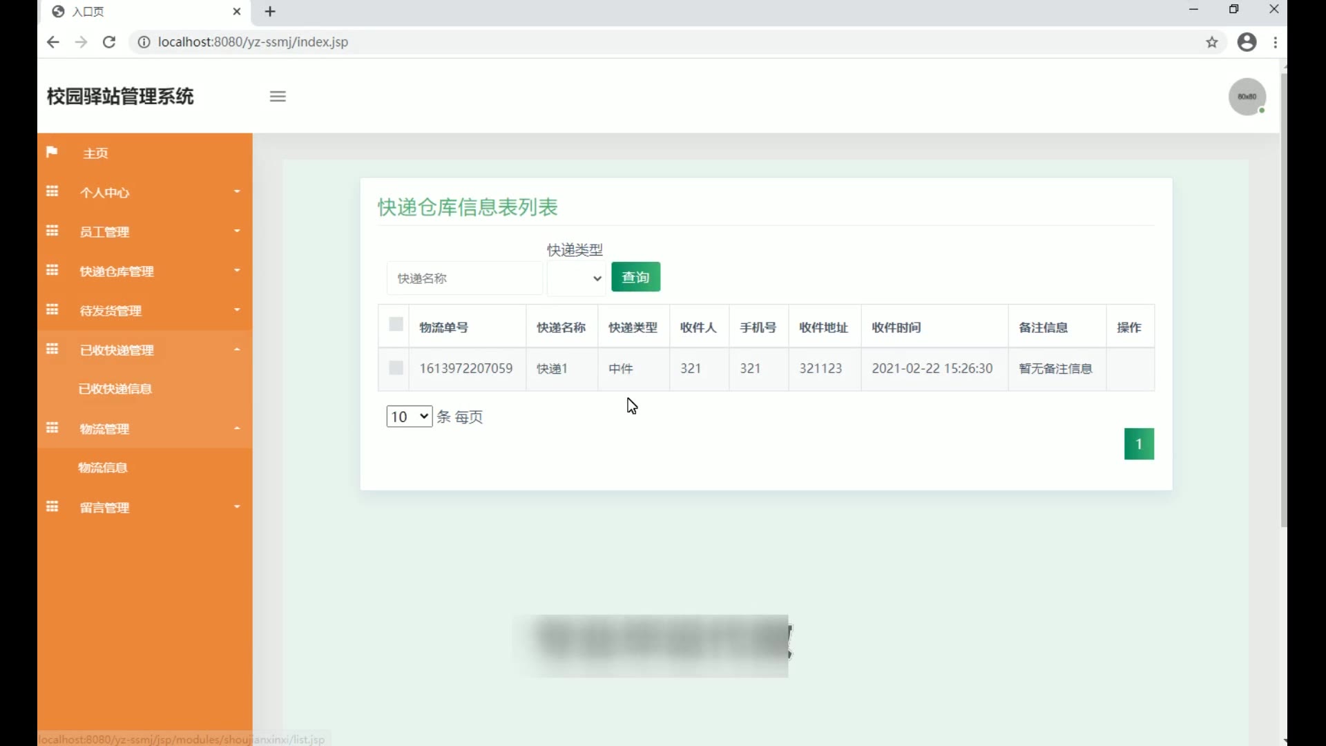Click grid icon beside 员工管理

point(52,231)
